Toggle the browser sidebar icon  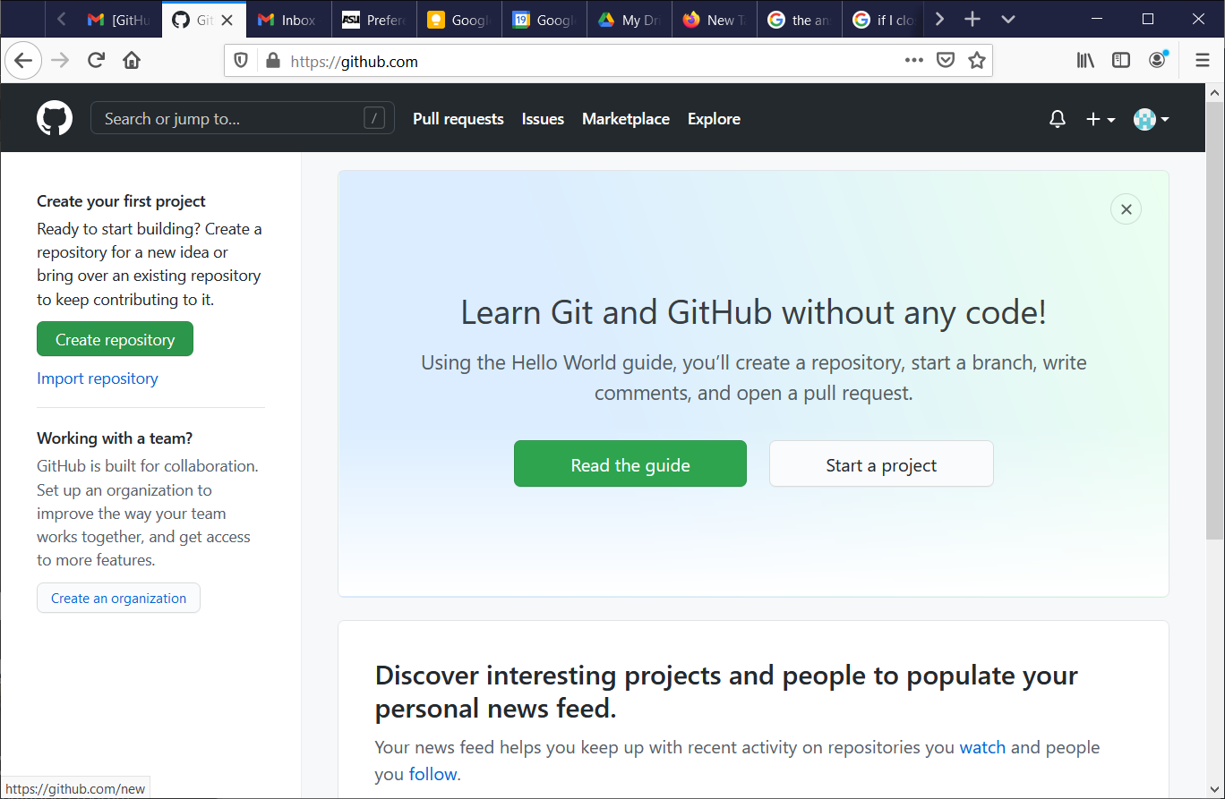pos(1121,60)
